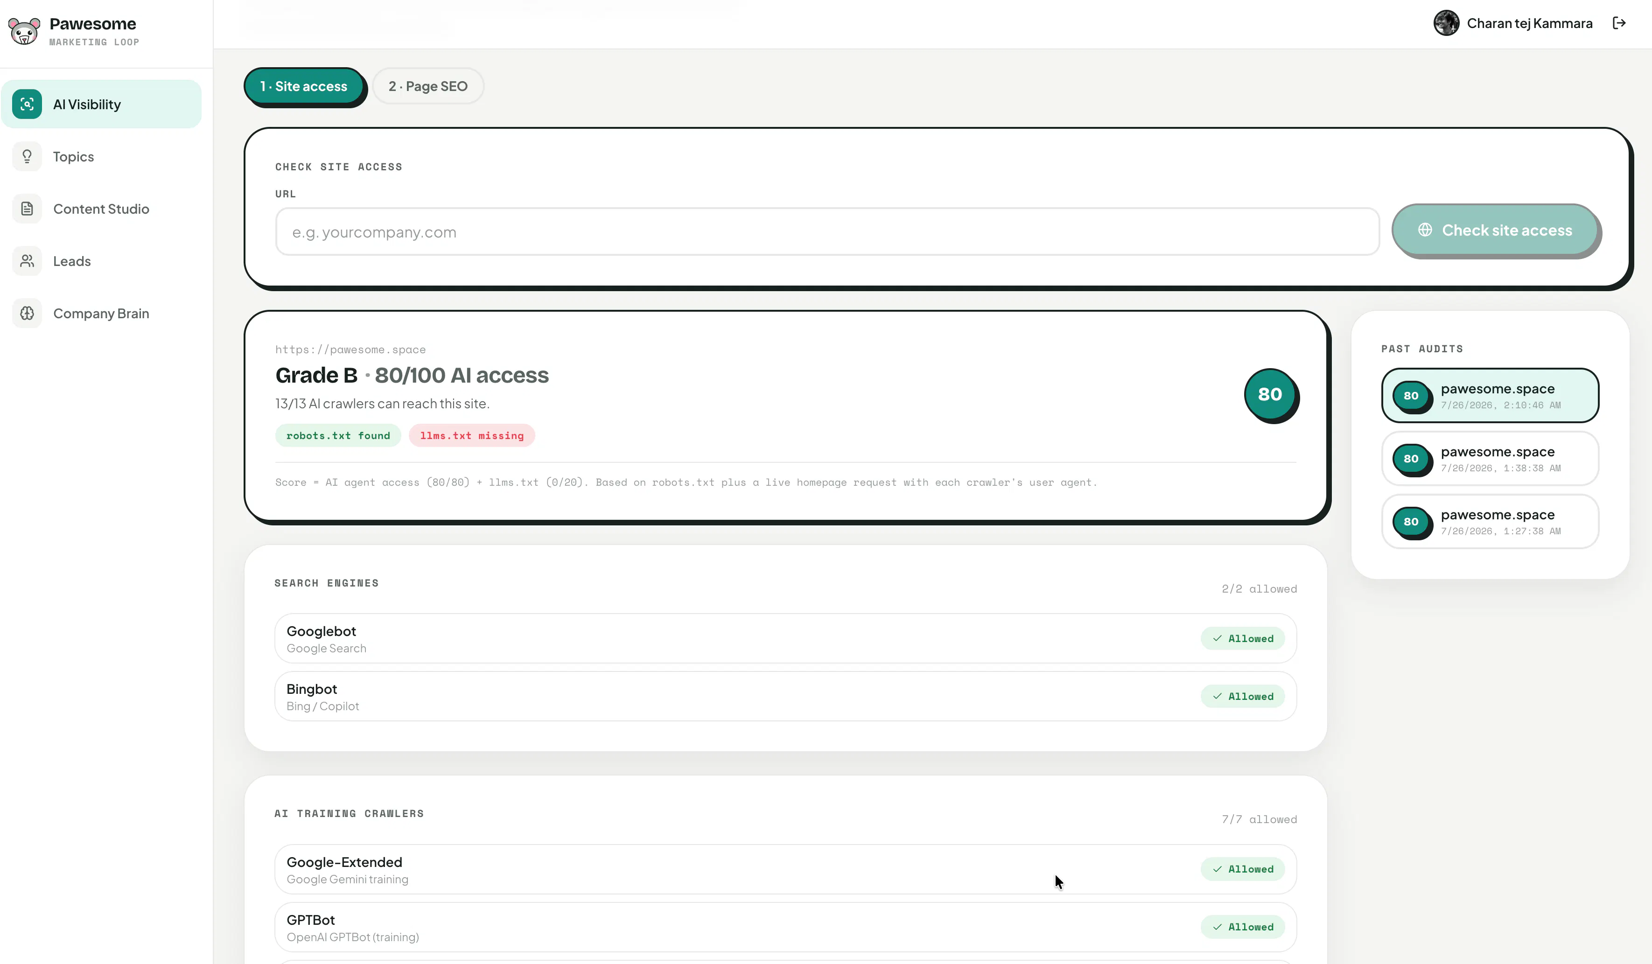Click the logout icon
Viewport: 1652px width, 964px height.
1619,24
